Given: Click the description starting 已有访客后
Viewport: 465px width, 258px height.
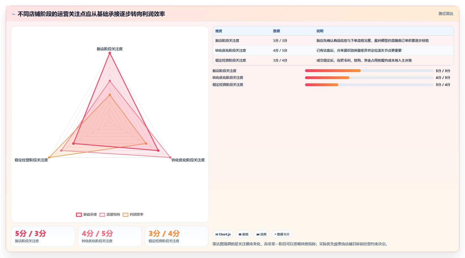Looking at the screenshot, I should [359, 51].
